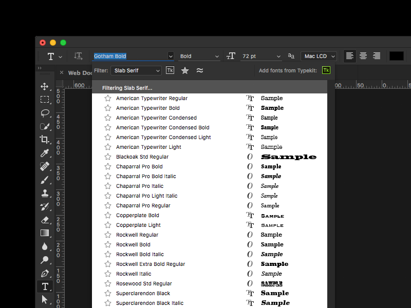Viewport: 411px width, 308px height.
Task: Click the font size icon
Action: click(231, 56)
